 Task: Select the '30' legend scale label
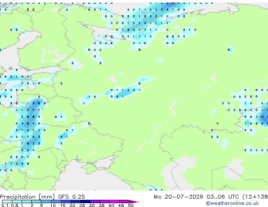(x=92, y=205)
